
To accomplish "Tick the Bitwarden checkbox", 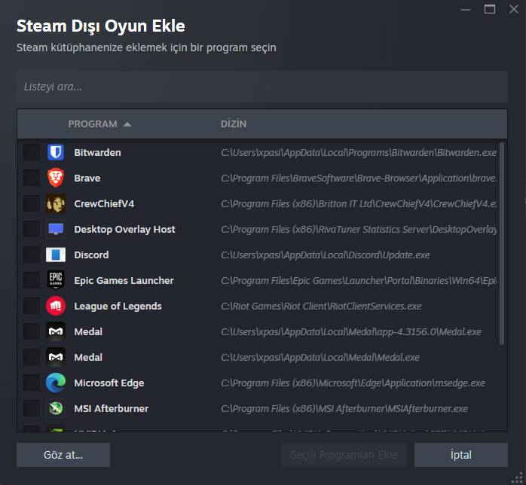I will click(x=32, y=153).
